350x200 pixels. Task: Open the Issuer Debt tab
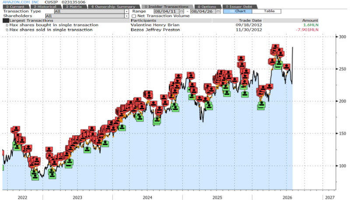(x=239, y=7)
